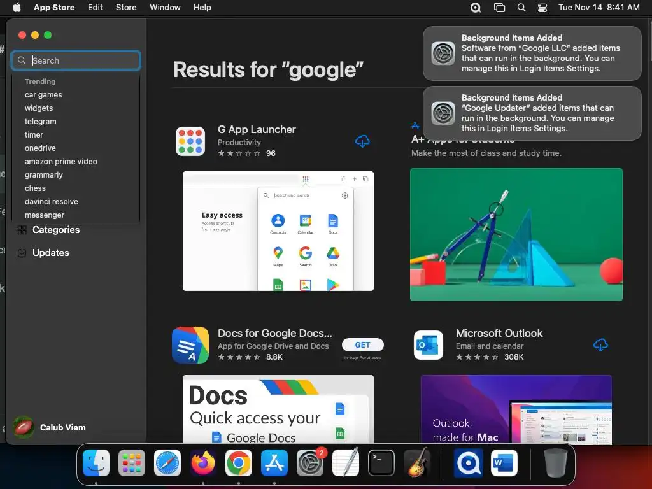
Task: Open the Google LLC background items notification
Action: 532,53
